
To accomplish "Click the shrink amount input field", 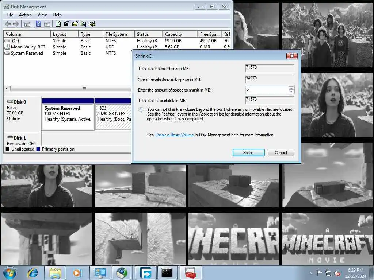I will [267, 90].
